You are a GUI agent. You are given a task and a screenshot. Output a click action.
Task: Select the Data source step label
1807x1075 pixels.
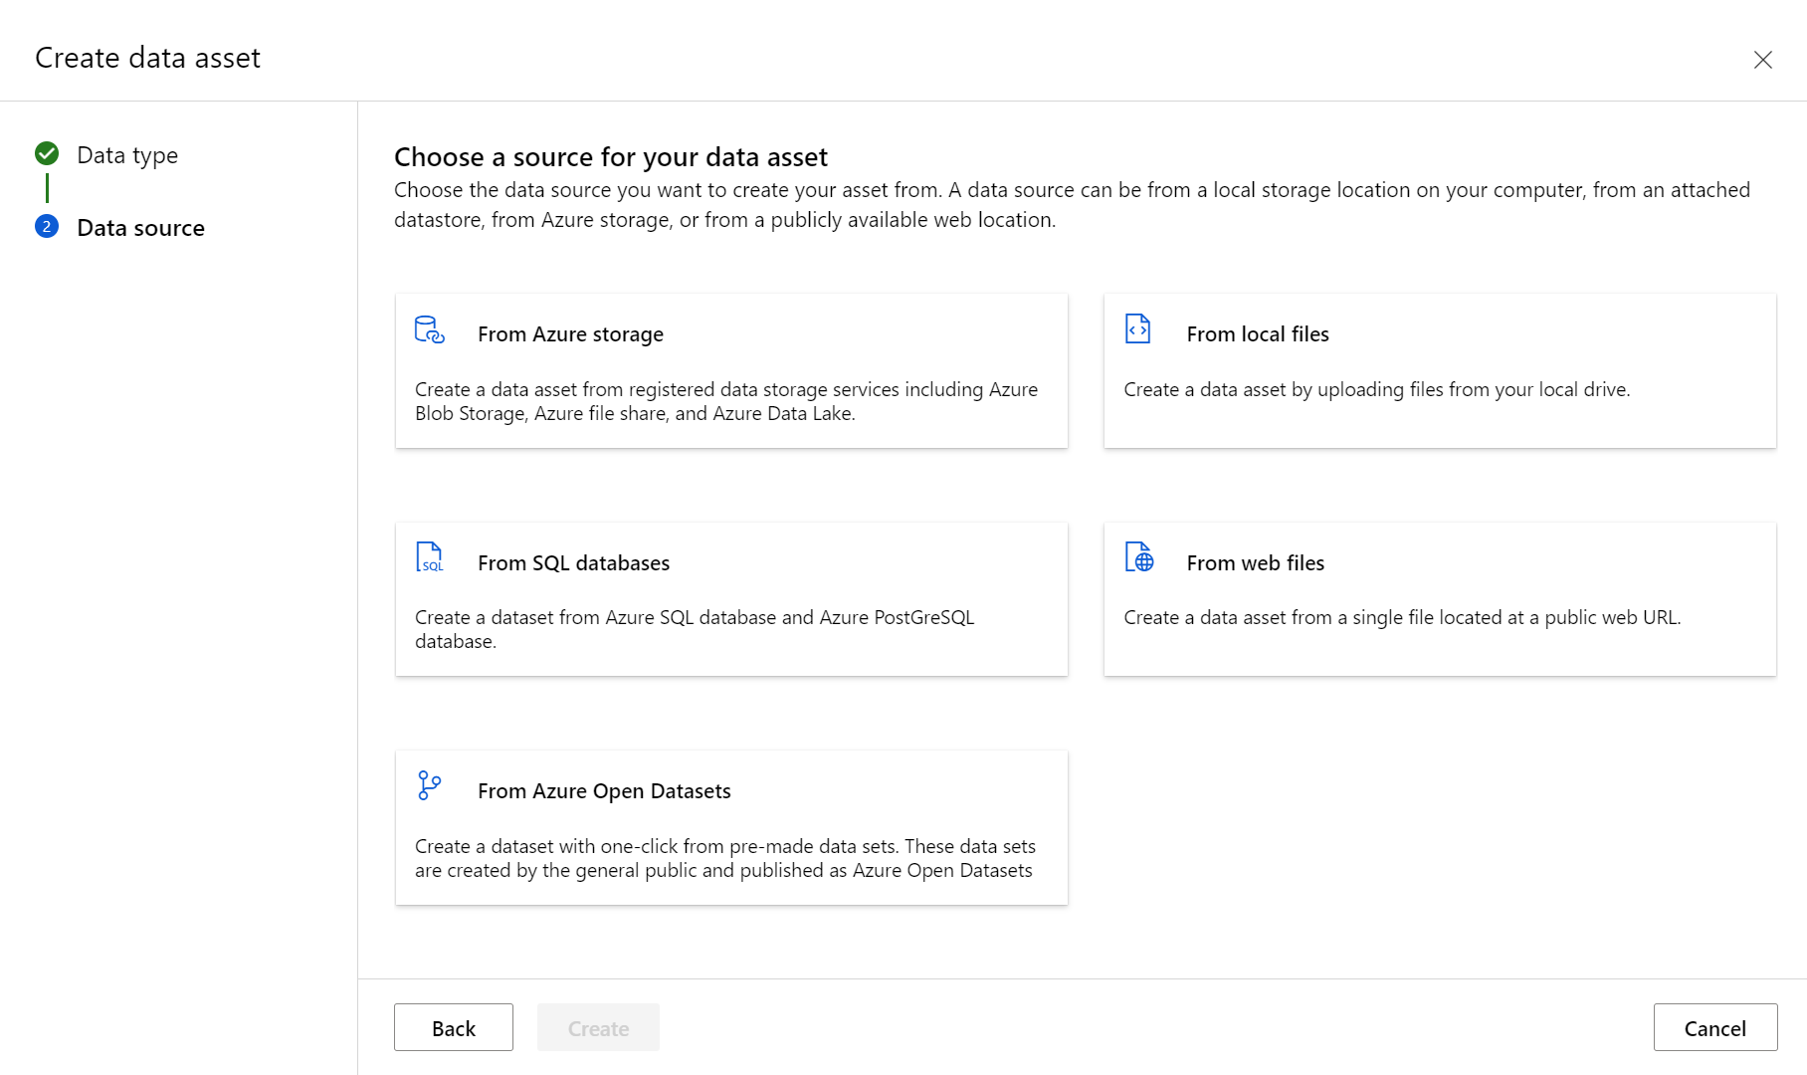140,228
